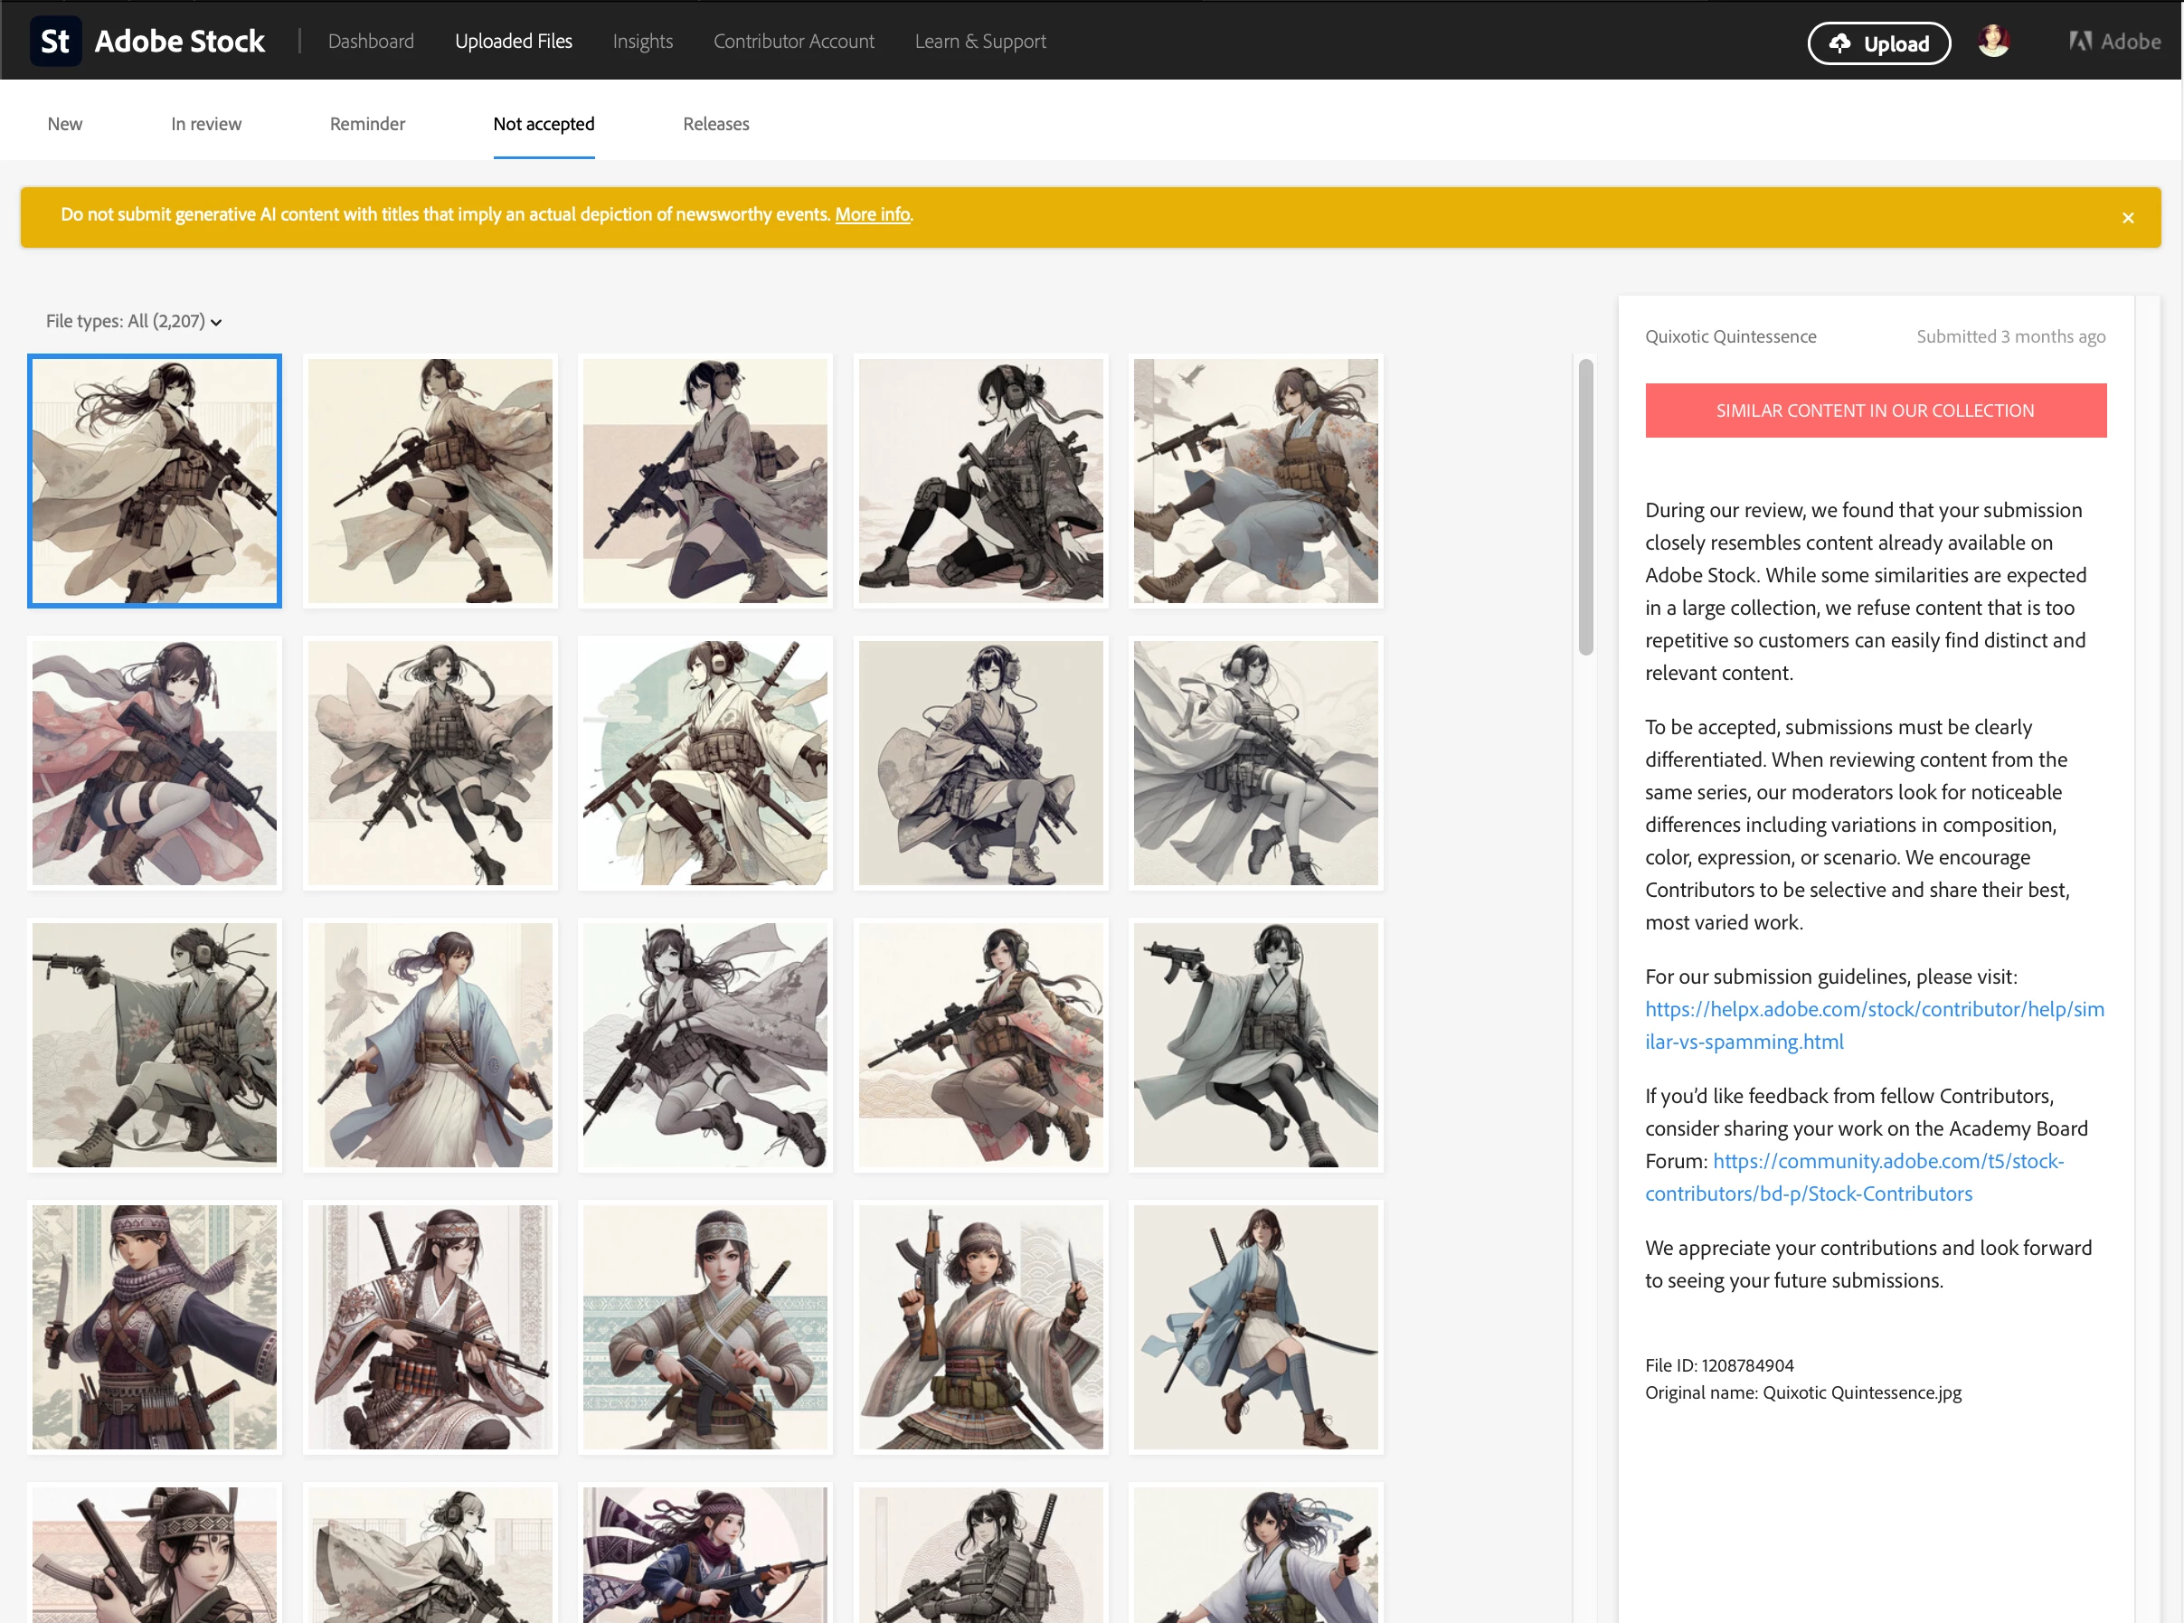The height and width of the screenshot is (1623, 2184).
Task: Click the thumbnail grid vertical scrollbar
Action: click(x=1584, y=507)
